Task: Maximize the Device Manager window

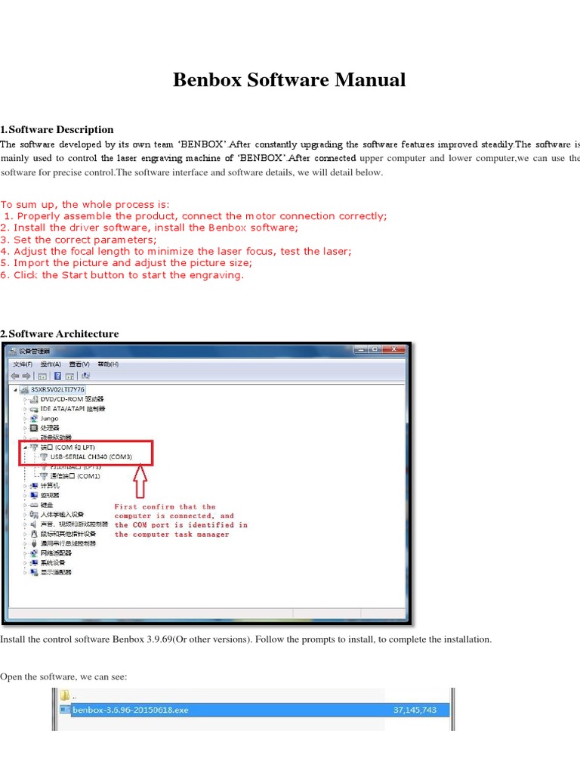Action: [375, 349]
